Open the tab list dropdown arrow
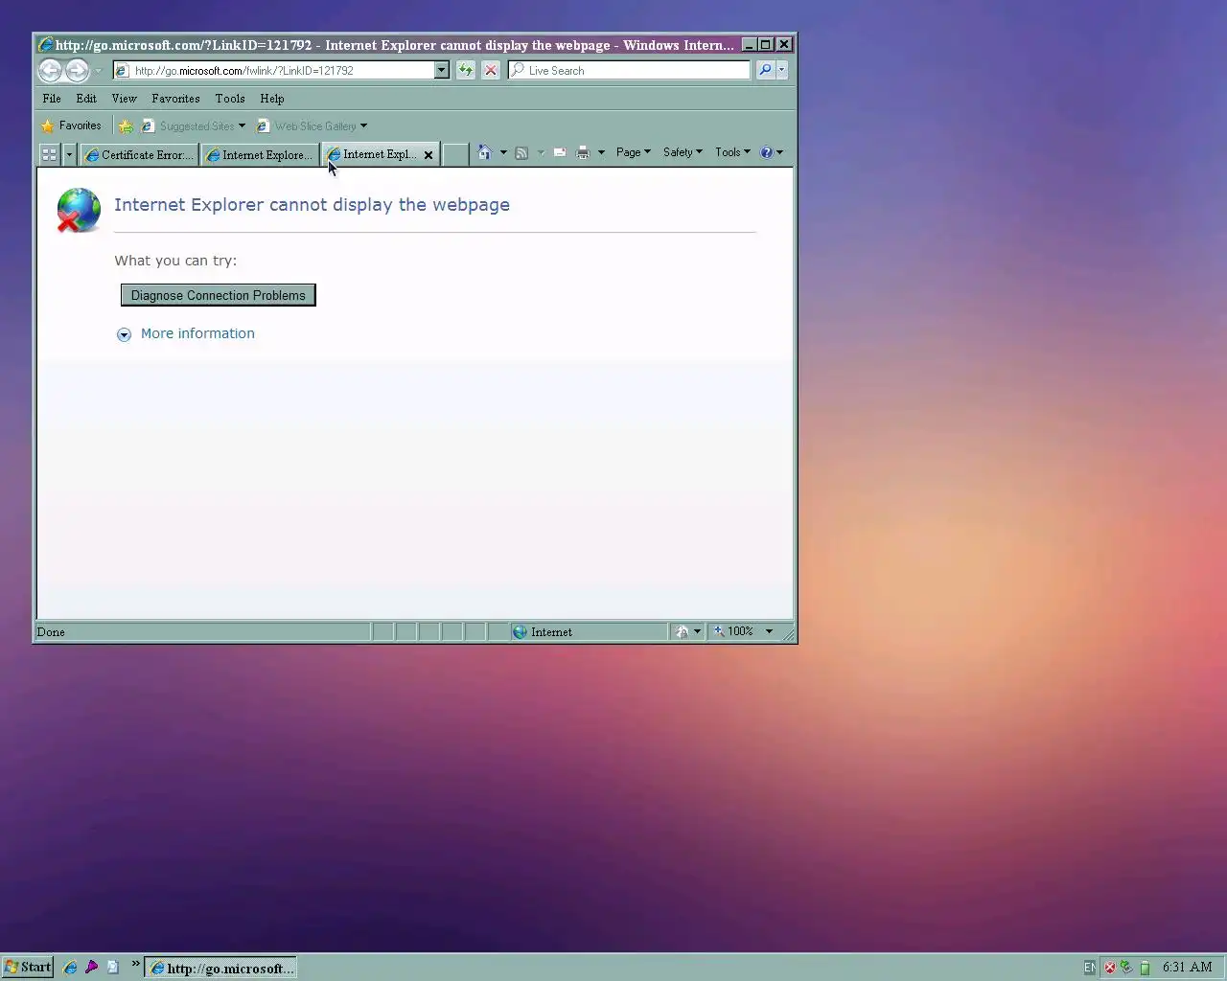 coord(69,154)
